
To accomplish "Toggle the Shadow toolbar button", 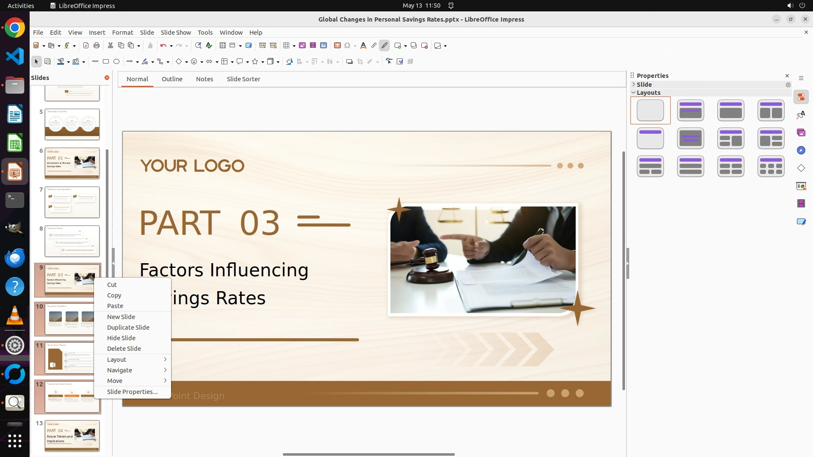I will (349, 62).
